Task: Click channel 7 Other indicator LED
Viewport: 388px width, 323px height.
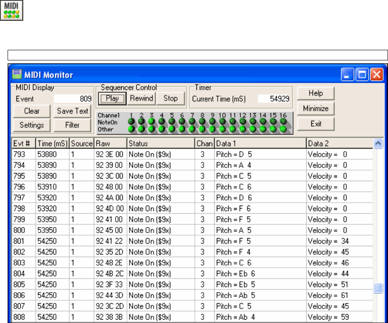Action: 192,129
